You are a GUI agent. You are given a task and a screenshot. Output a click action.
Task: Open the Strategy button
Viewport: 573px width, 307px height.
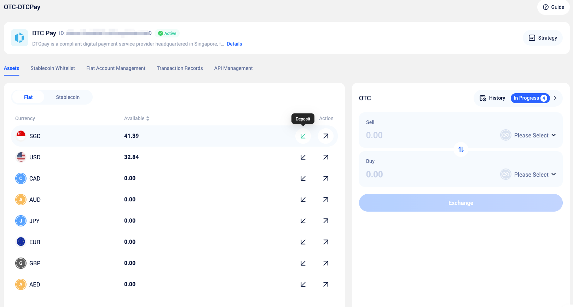543,38
